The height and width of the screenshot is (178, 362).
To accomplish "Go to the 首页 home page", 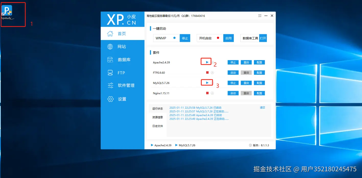I will coord(122,34).
